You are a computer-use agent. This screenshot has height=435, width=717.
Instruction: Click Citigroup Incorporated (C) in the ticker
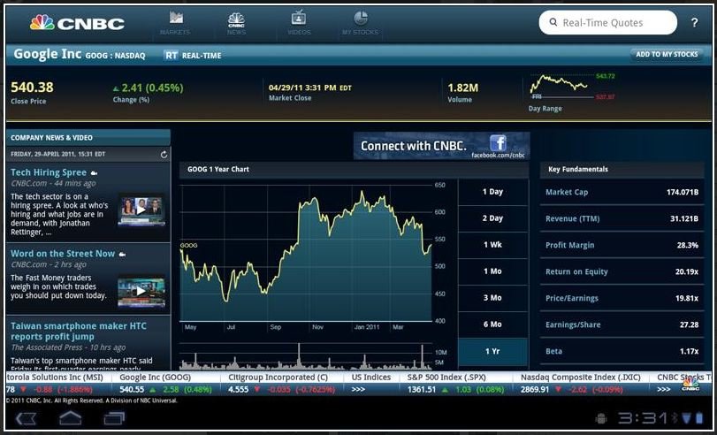point(278,378)
